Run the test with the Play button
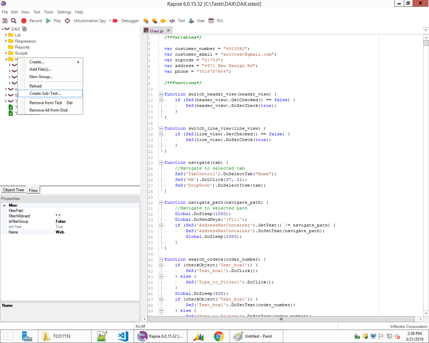The height and width of the screenshot is (343, 429). point(54,21)
